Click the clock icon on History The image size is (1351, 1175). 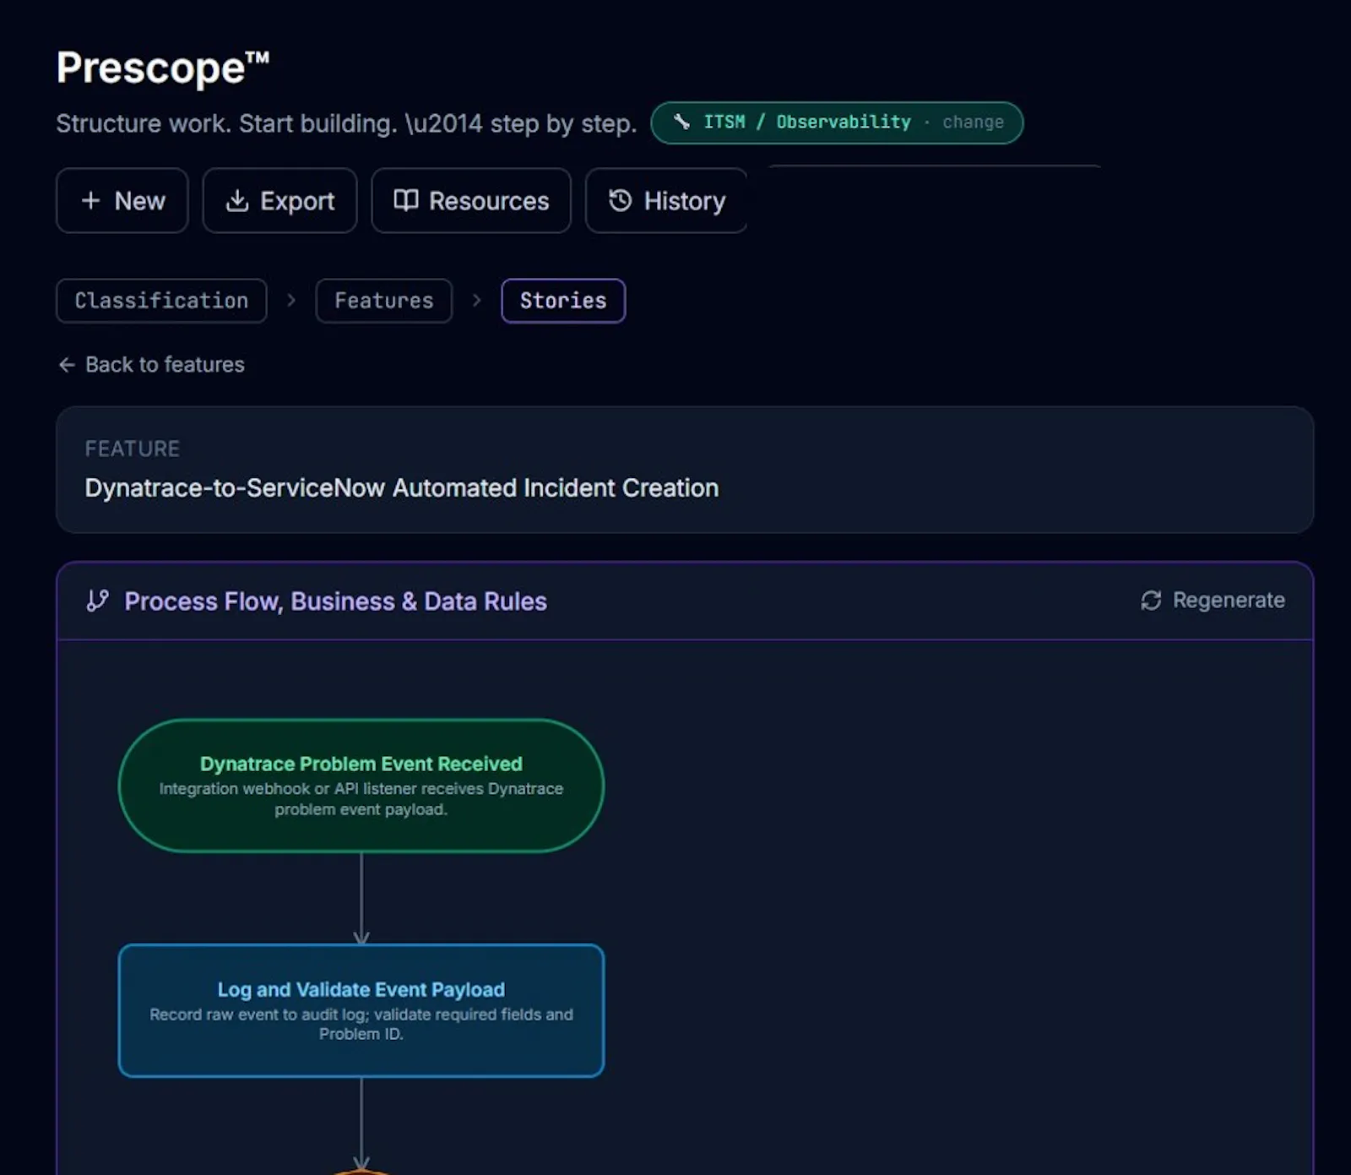tap(620, 200)
